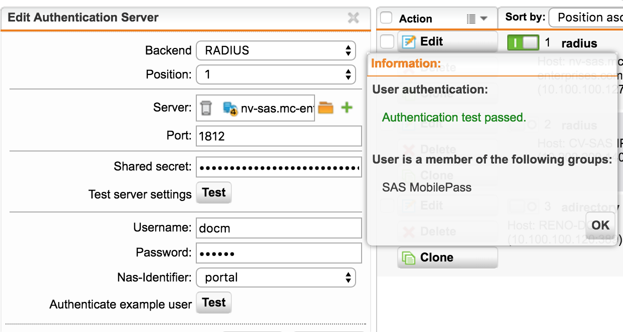Viewport: 623px width, 332px height.
Task: Click into the Shared secret field
Action: tap(279, 167)
